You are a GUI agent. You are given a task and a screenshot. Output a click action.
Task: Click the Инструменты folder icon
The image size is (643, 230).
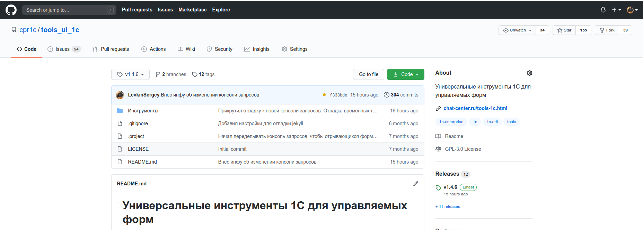coord(120,111)
